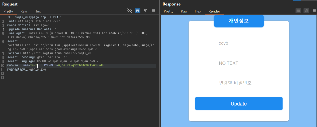Click the Connection: keep-alive header line
Screen dimensions: 317x127
click(26, 69)
